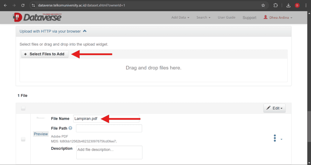
Task: Click the File Name field with Lampiran.pdf
Action: point(106,119)
